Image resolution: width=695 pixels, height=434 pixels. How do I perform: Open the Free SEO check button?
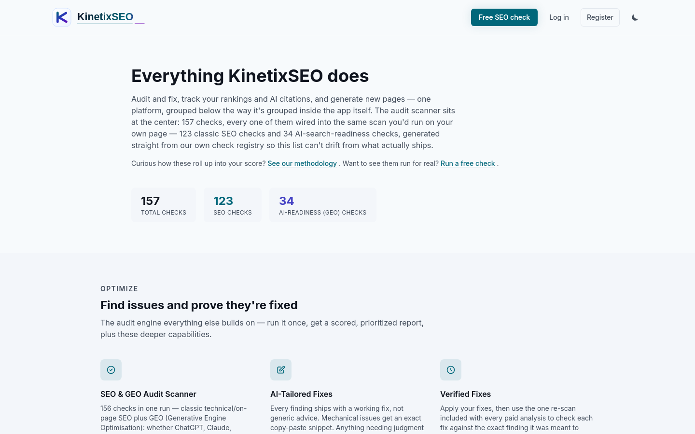(504, 17)
